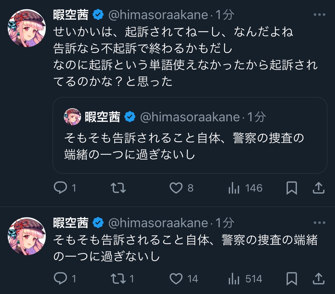Like the first tweet with 8 likes
Image resolution: width=335 pixels, height=294 pixels.
pyautogui.click(x=176, y=188)
